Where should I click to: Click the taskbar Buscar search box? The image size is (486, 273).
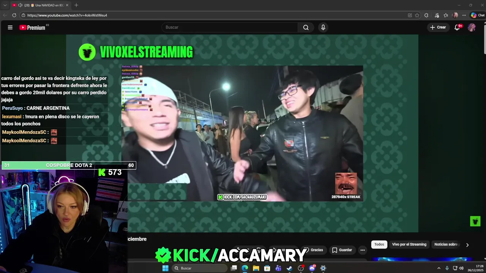(x=199, y=268)
